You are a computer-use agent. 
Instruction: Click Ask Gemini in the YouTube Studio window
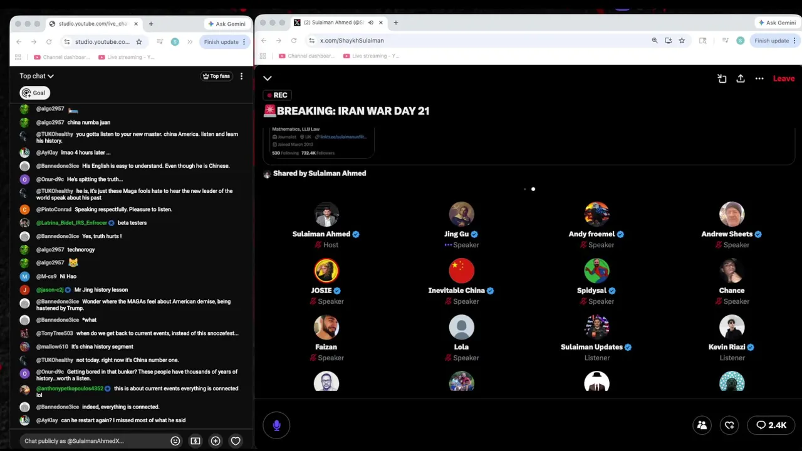(x=226, y=24)
